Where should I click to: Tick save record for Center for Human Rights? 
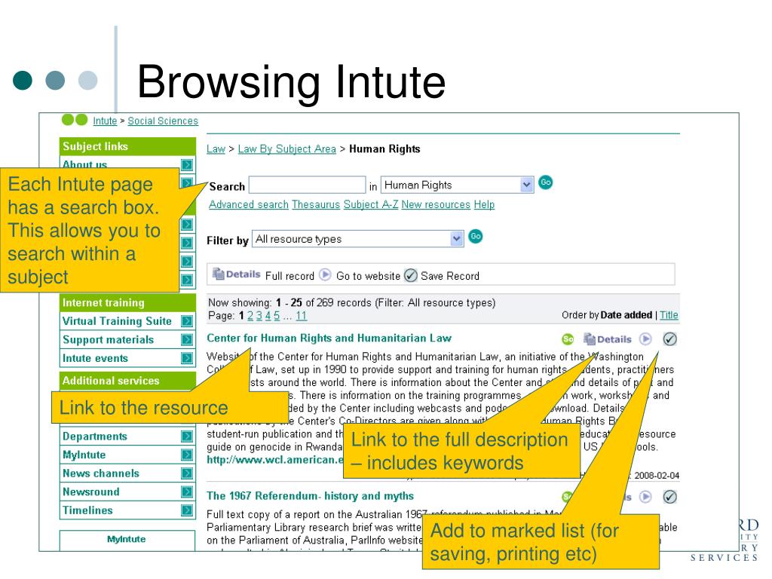click(669, 339)
